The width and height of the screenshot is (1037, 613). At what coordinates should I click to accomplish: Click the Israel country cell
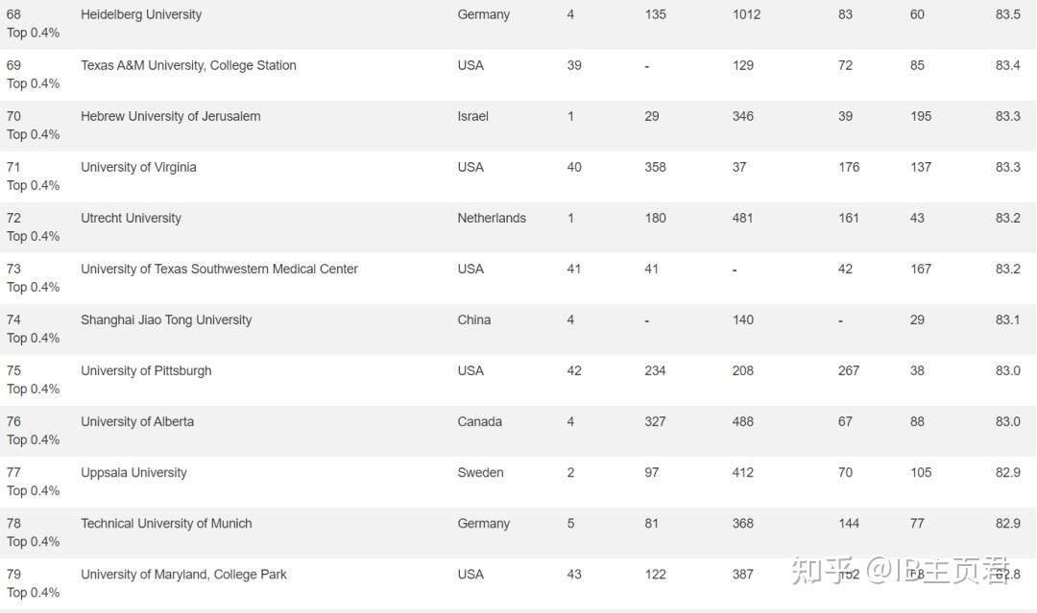(x=472, y=116)
